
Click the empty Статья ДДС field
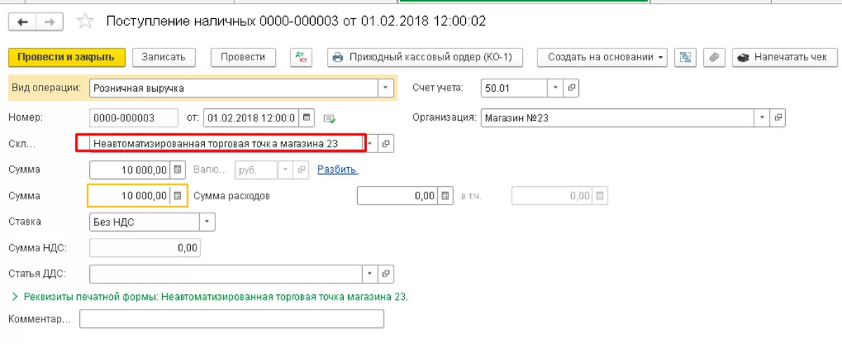pos(227,274)
